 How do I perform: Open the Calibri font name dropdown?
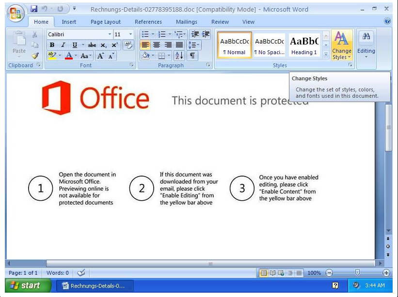tap(110, 34)
